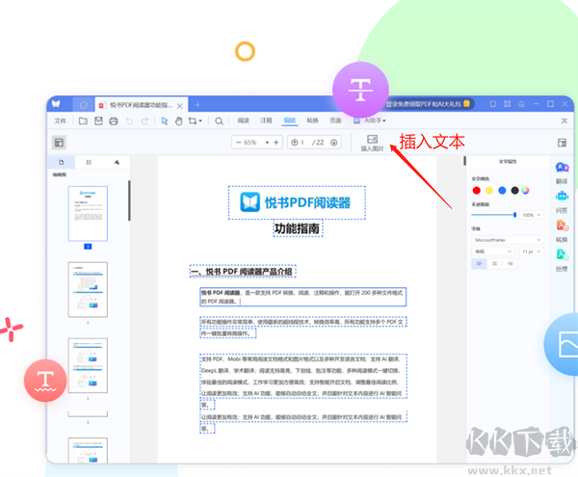
Task: Pick the blue text color swatch
Action: (x=502, y=190)
